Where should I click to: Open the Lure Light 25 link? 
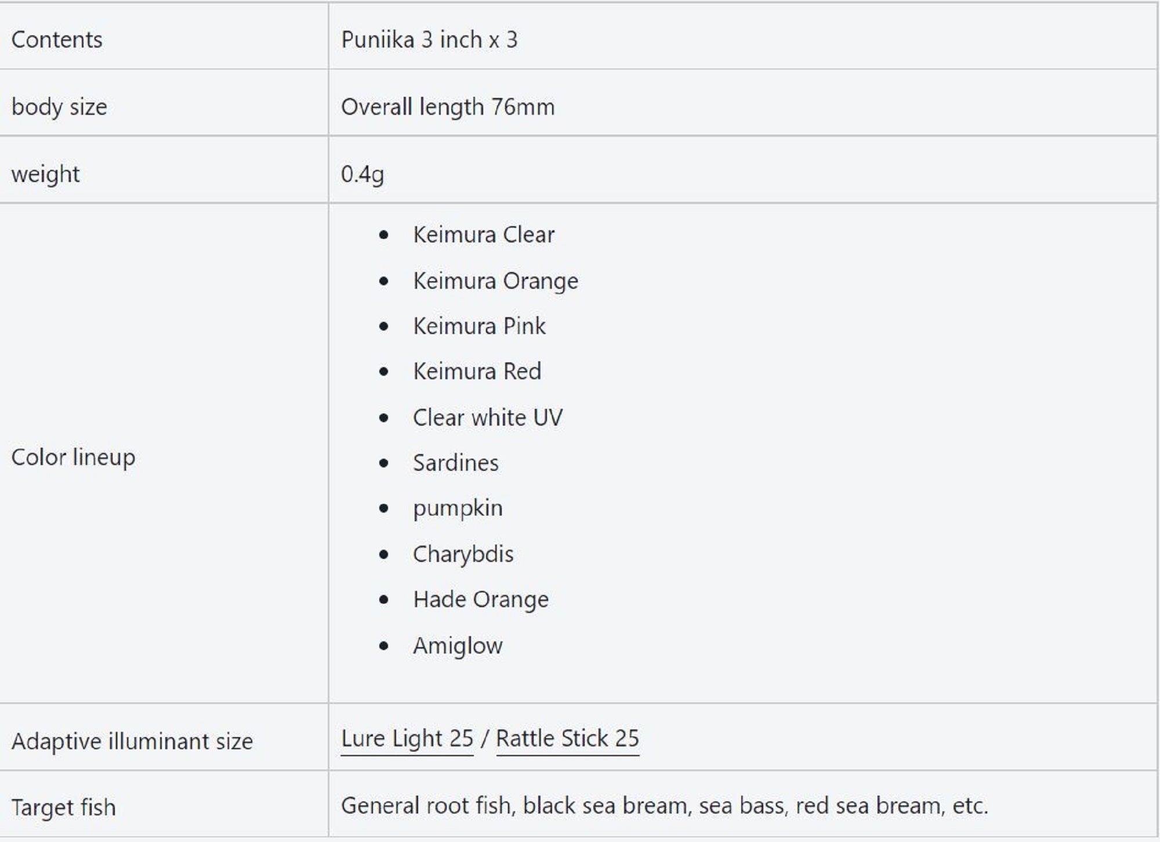click(407, 739)
